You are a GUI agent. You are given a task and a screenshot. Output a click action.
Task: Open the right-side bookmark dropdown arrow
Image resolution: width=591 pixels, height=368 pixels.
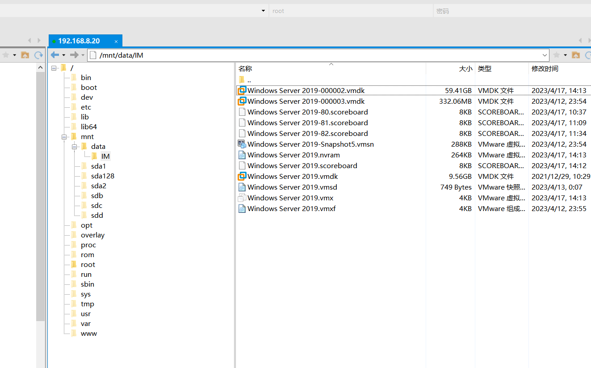566,55
